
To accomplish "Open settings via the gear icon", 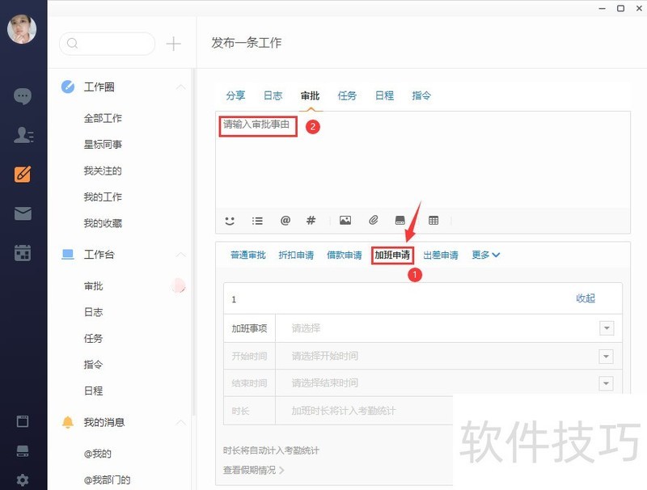I will pyautogui.click(x=22, y=479).
